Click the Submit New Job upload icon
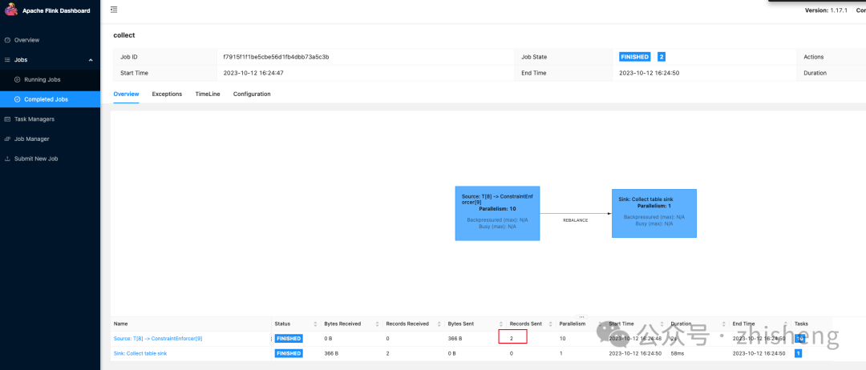866x370 pixels. pyautogui.click(x=7, y=159)
